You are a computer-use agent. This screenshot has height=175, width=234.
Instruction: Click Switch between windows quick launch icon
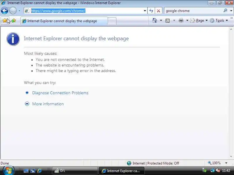(x=33, y=171)
